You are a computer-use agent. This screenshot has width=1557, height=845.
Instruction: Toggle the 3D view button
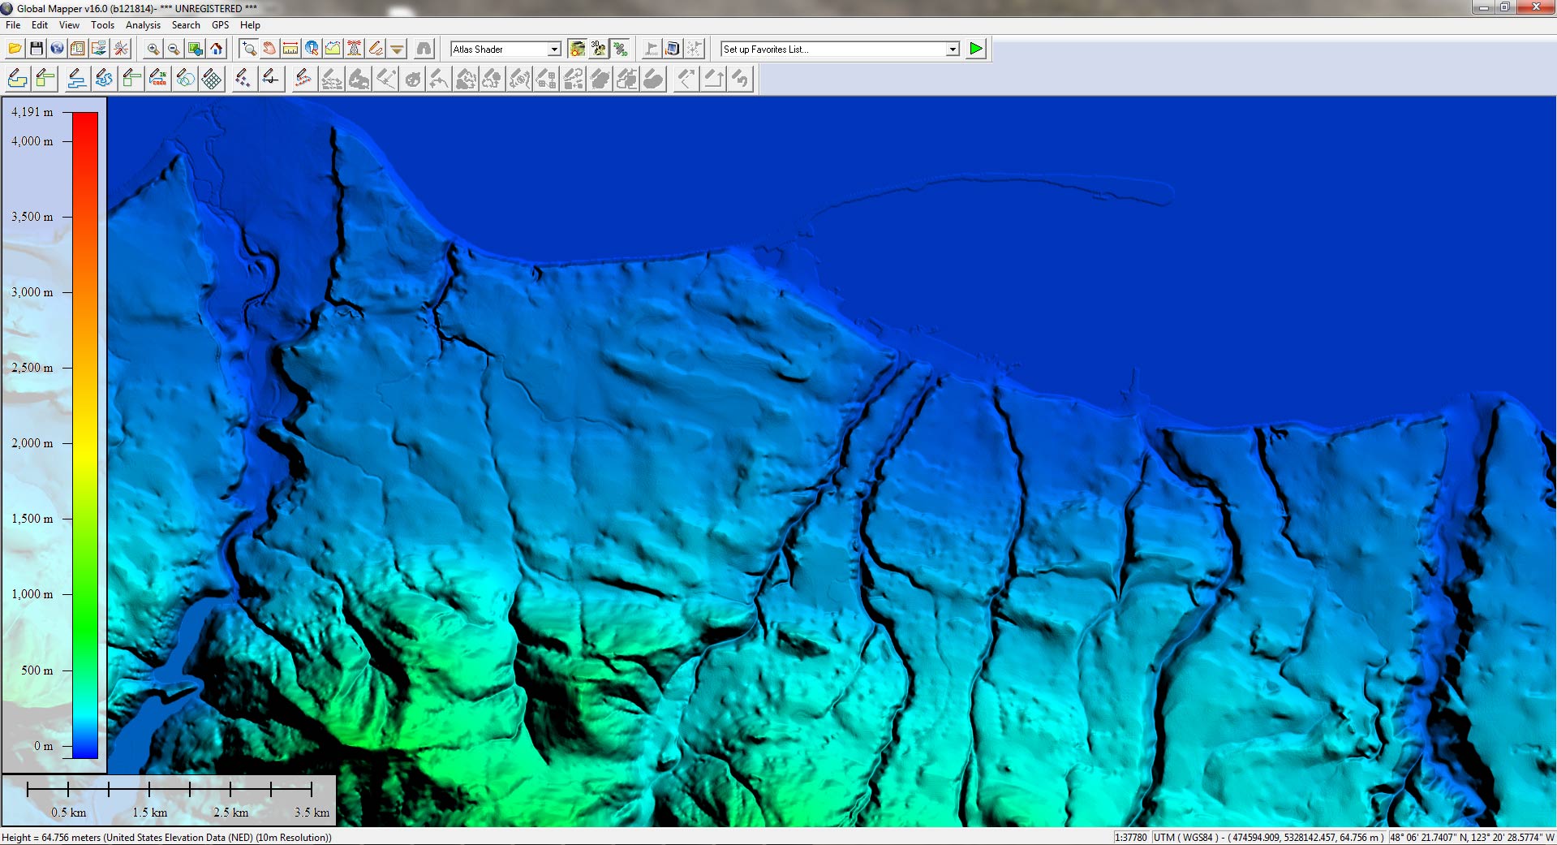coord(598,50)
